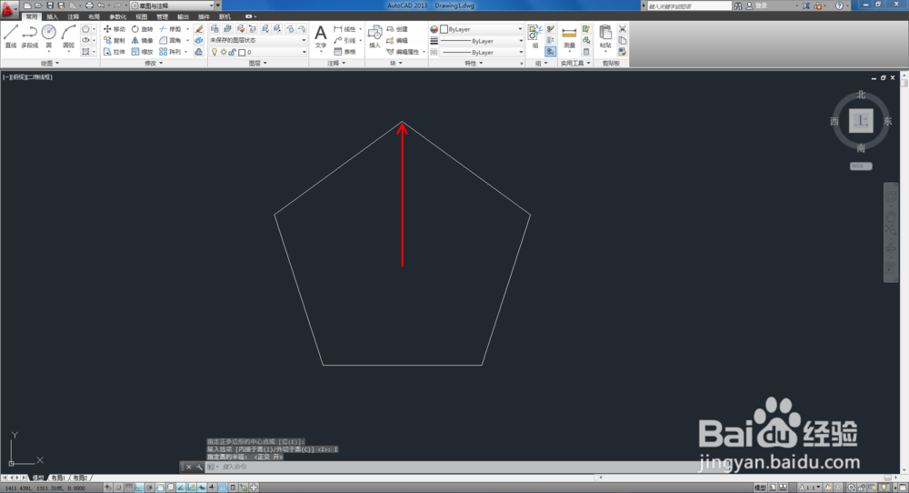Toggle Lineweight display in the status bar

[x=212, y=488]
